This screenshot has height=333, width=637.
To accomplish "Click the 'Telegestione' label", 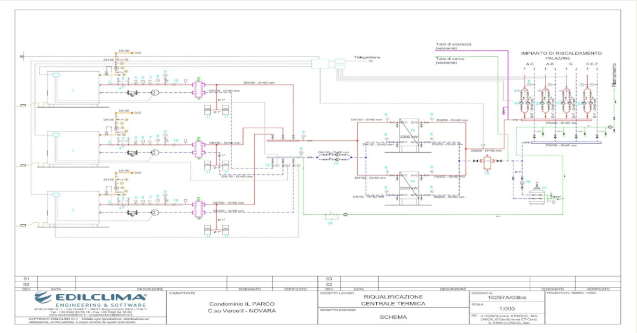I will [367, 57].
